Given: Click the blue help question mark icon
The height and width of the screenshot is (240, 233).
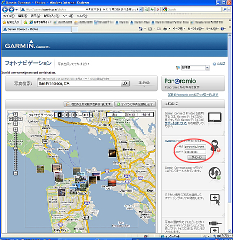Looking at the screenshot, I should click(x=222, y=29).
